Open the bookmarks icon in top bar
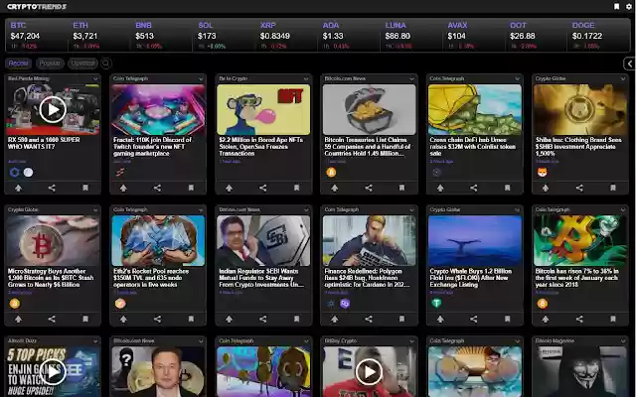636x397 pixels. click(x=616, y=7)
